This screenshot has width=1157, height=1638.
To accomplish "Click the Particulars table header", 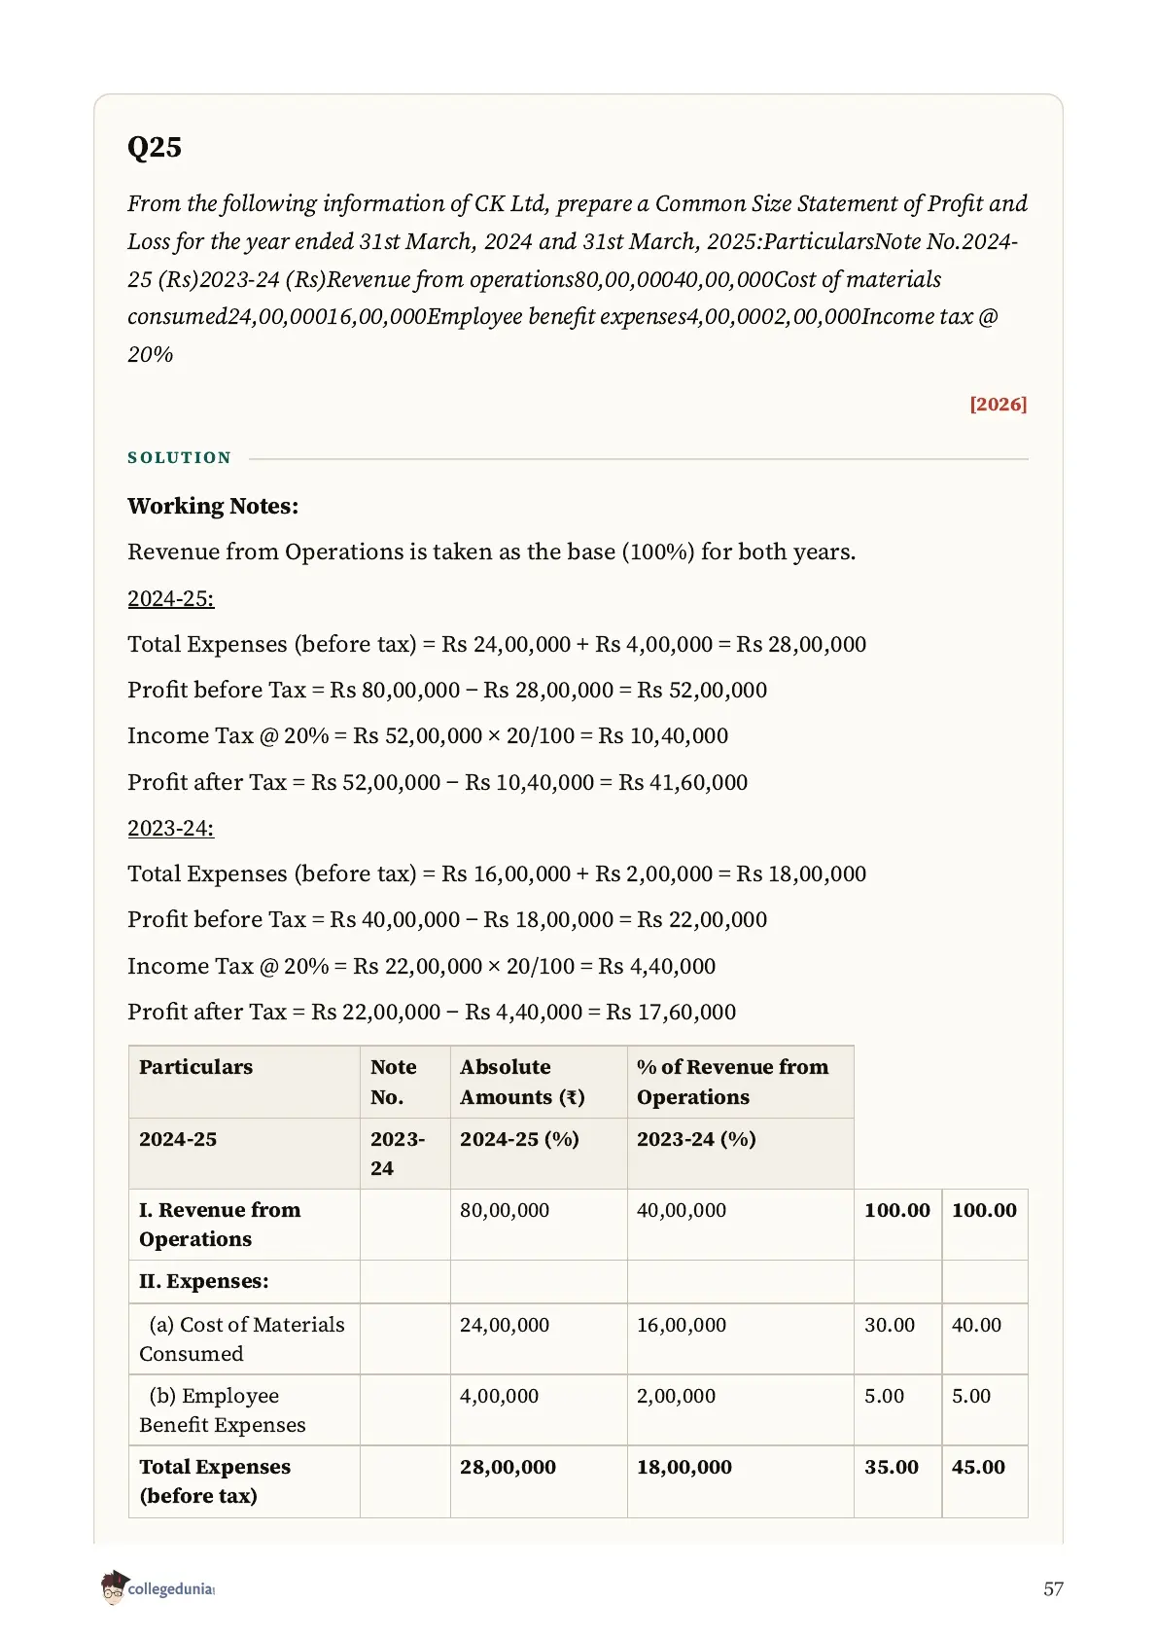I will pos(195,1067).
